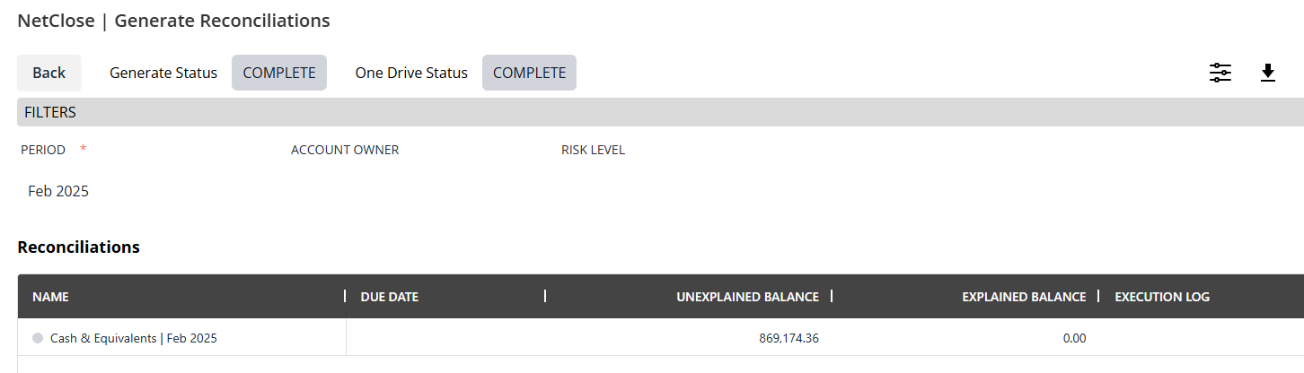This screenshot has height=373, width=1304.
Task: Select the 0.00 explained balance cell
Action: pyautogui.click(x=1074, y=338)
